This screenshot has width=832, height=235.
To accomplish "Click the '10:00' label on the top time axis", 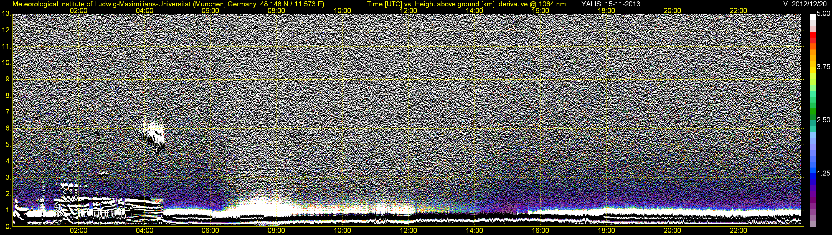I will coord(342,11).
